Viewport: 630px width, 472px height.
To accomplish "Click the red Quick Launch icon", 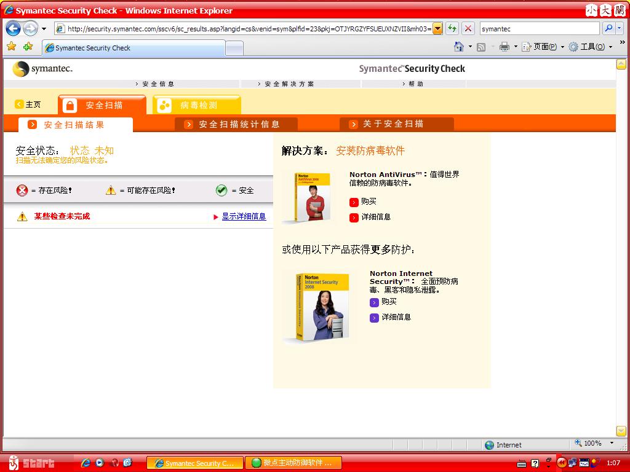I will tap(114, 463).
